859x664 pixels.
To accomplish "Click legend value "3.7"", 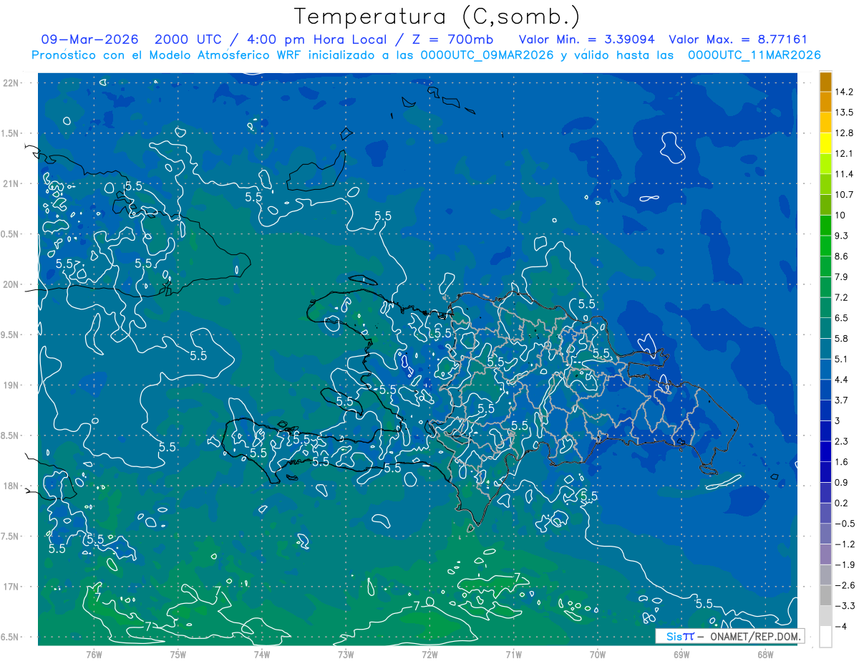I will click(x=842, y=400).
